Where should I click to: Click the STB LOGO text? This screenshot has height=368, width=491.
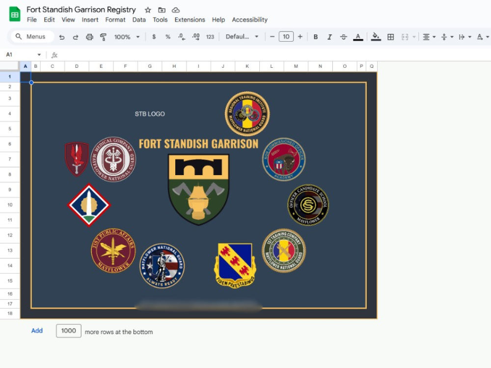click(150, 114)
